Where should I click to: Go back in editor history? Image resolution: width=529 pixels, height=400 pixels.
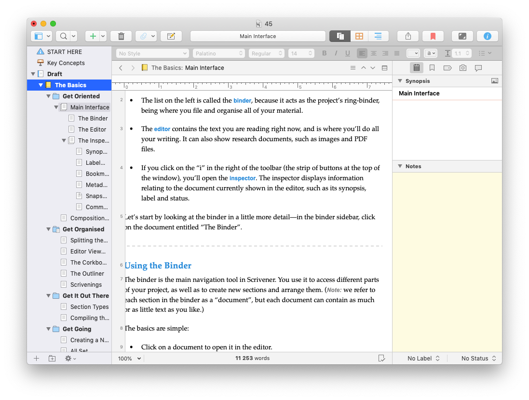tap(121, 68)
